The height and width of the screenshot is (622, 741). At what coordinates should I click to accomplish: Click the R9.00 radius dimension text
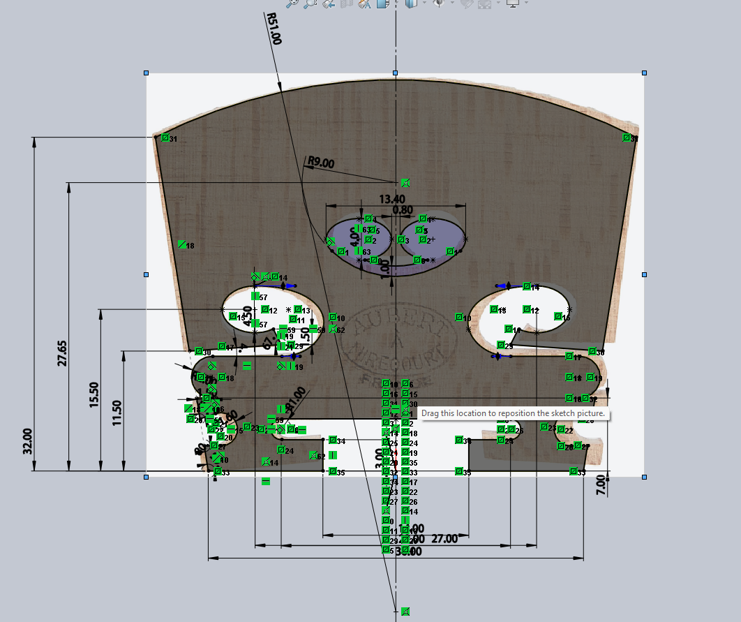[321, 163]
